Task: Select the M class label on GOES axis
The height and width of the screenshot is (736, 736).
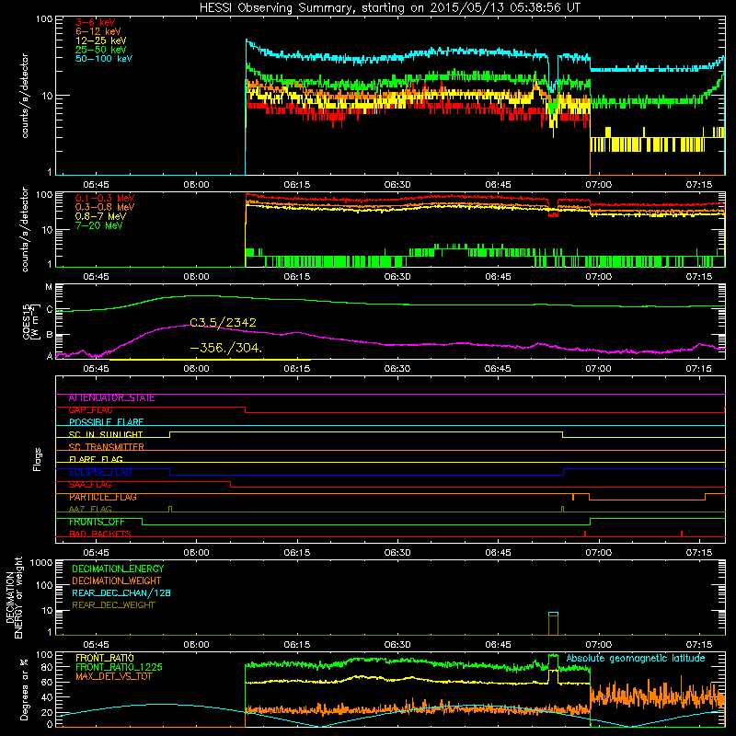Action: 49,286
